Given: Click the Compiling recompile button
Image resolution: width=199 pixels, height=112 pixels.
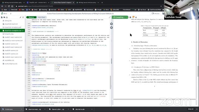Looking at the screenshot, I should [x=119, y=17].
